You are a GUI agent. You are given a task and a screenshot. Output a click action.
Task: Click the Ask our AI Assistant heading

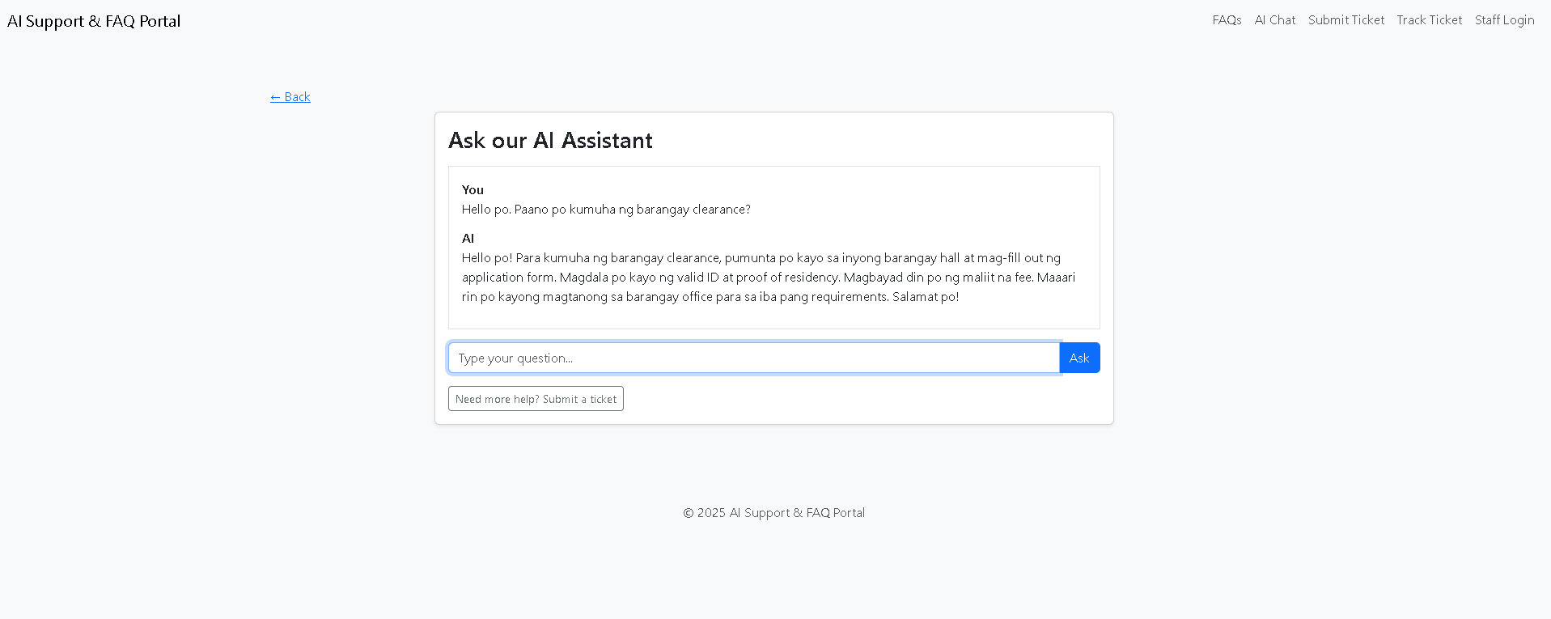pyautogui.click(x=550, y=140)
